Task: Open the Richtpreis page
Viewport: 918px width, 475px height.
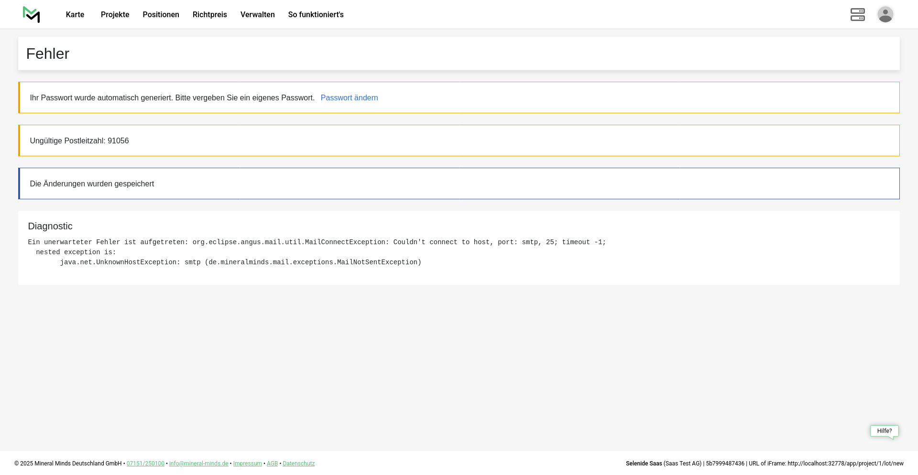Action: (209, 15)
